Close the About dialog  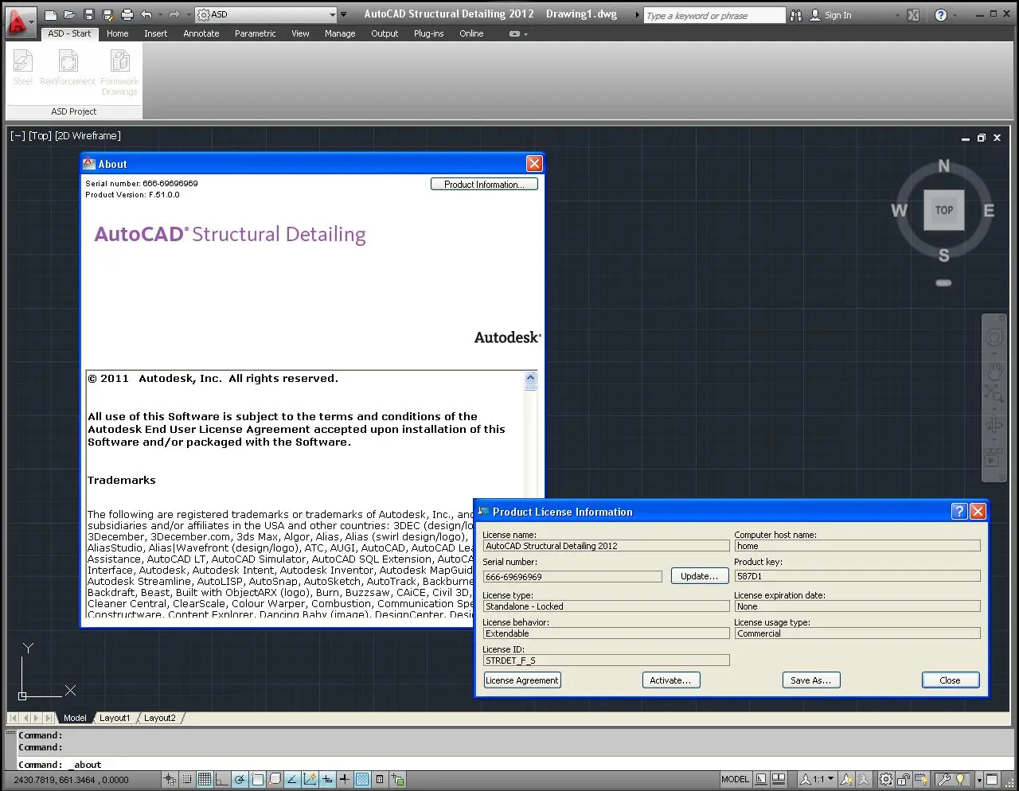coord(534,163)
